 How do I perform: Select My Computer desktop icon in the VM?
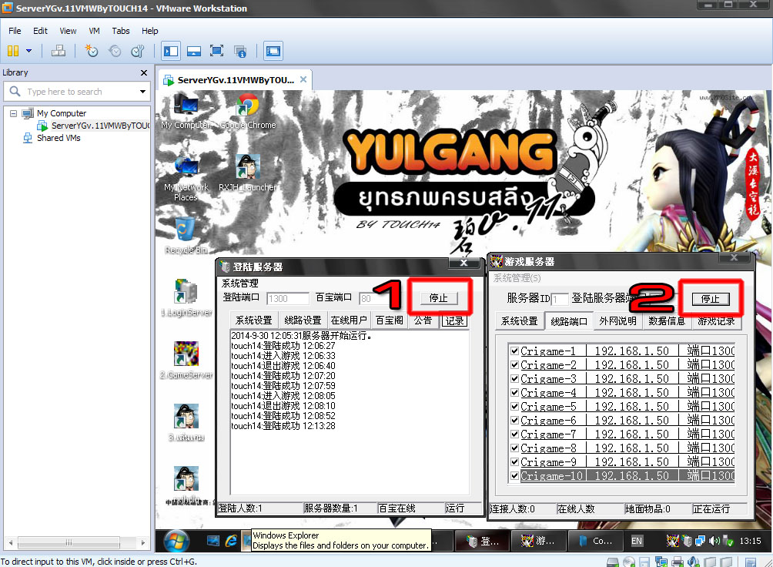coord(186,112)
